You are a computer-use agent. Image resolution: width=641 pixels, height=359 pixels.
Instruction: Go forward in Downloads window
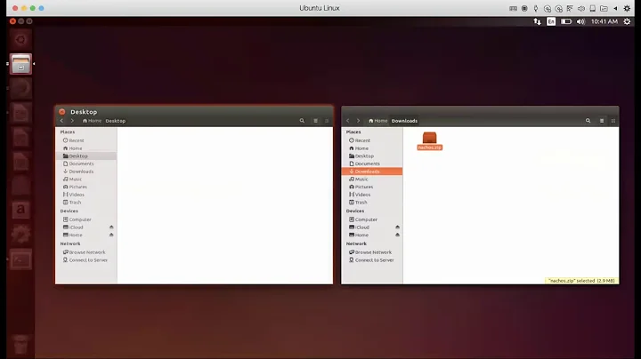click(359, 121)
